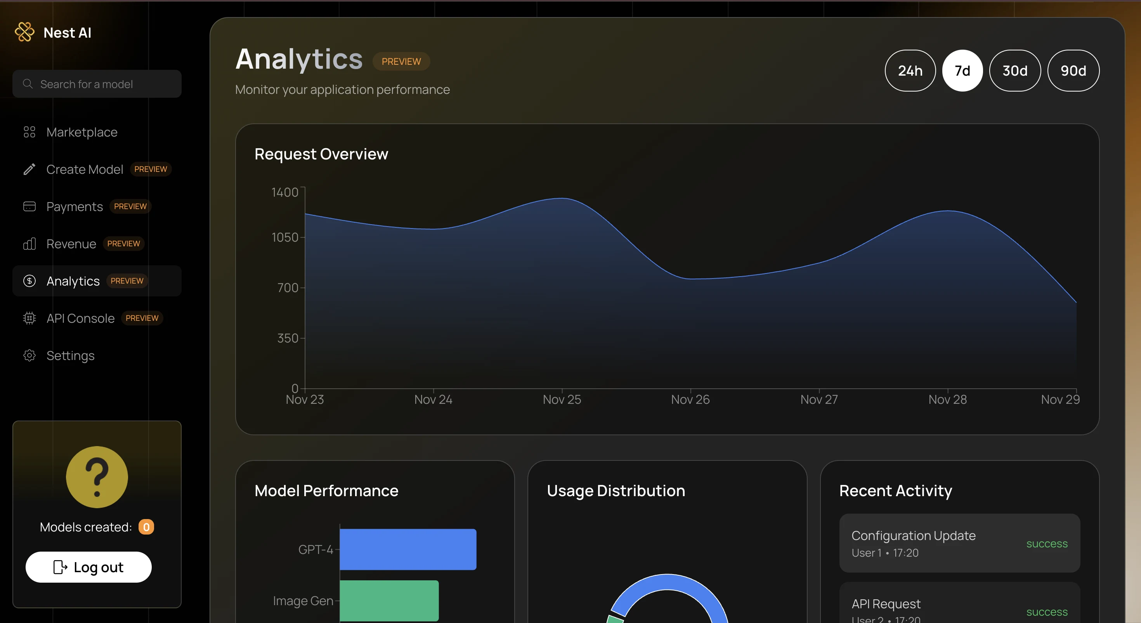Open the Settings menu item
The width and height of the screenshot is (1141, 623).
(x=70, y=355)
